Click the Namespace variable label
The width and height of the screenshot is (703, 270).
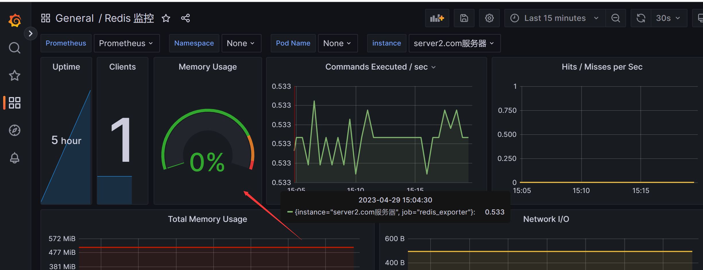pyautogui.click(x=194, y=43)
